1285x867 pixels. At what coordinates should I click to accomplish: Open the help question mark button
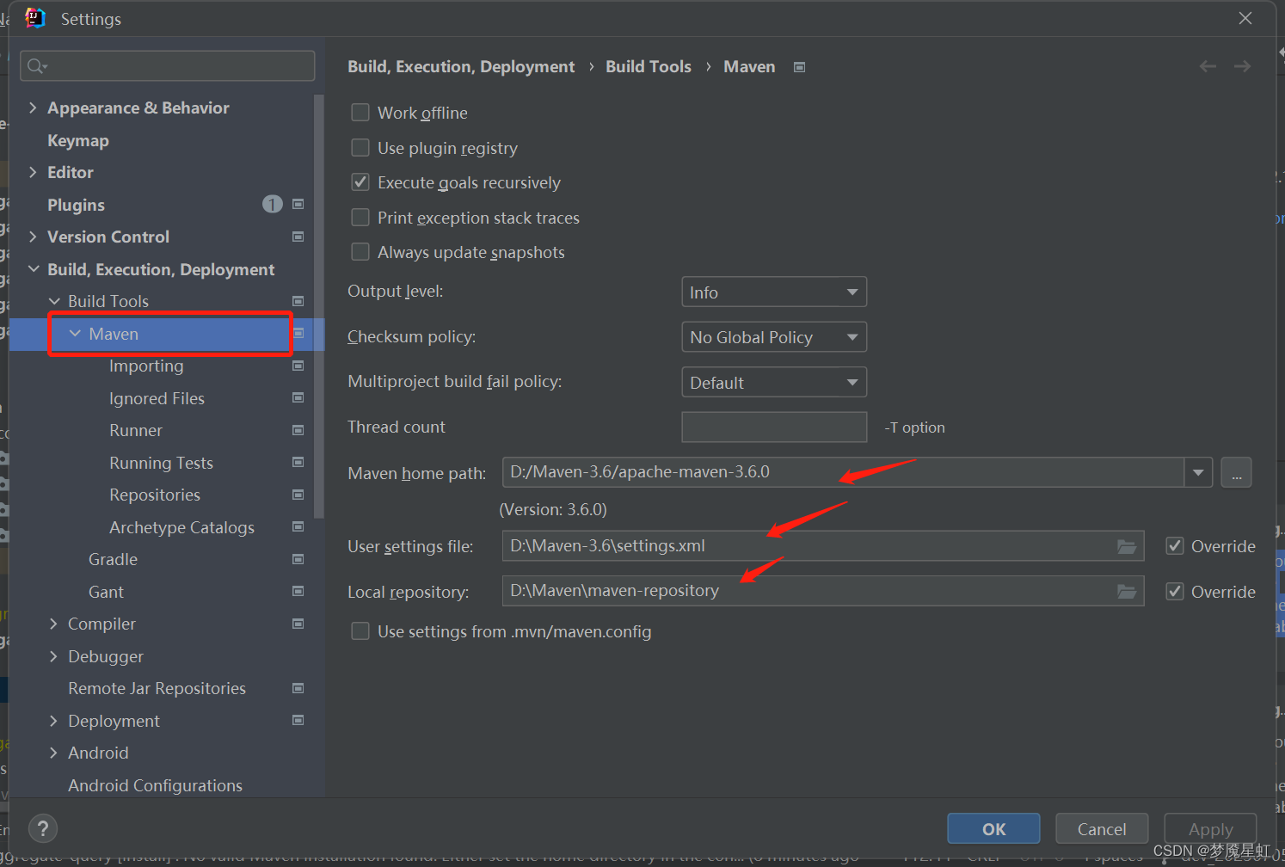click(43, 829)
